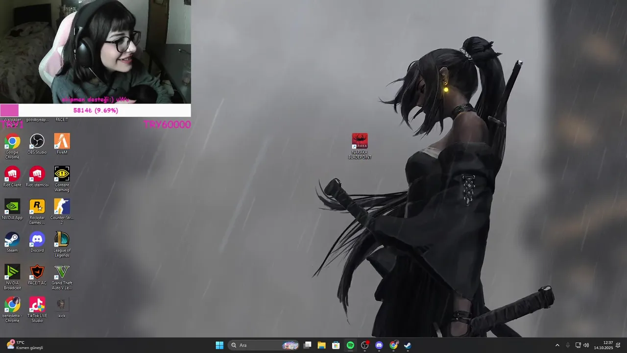This screenshot has width=627, height=353.
Task: Select the NARAKA BLADEPOINT desktop icon
Action: click(360, 146)
